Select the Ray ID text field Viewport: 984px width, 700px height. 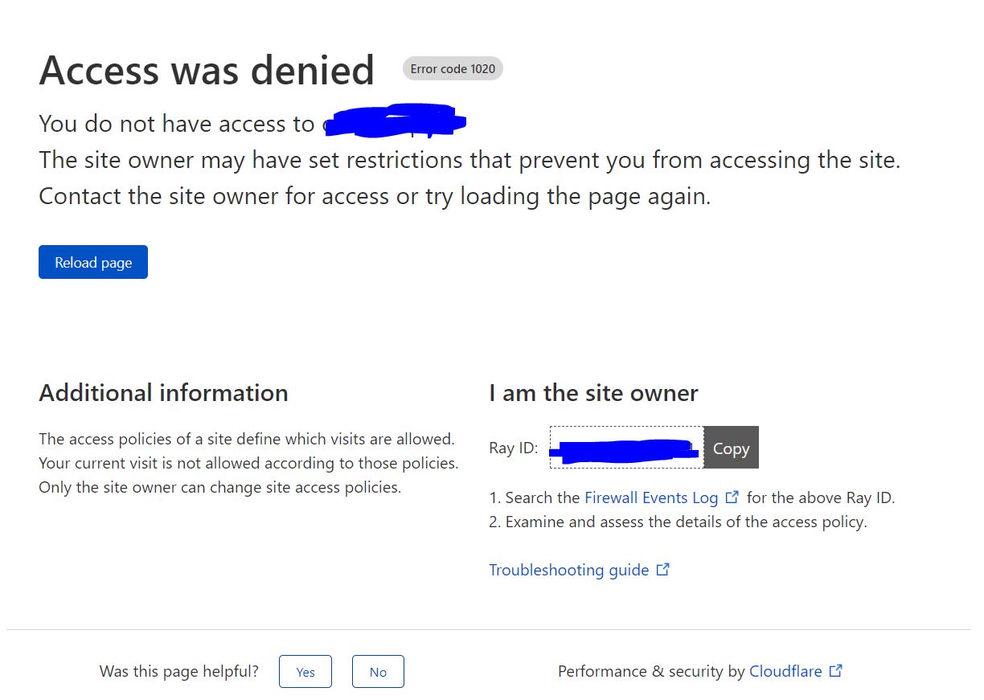pos(626,448)
